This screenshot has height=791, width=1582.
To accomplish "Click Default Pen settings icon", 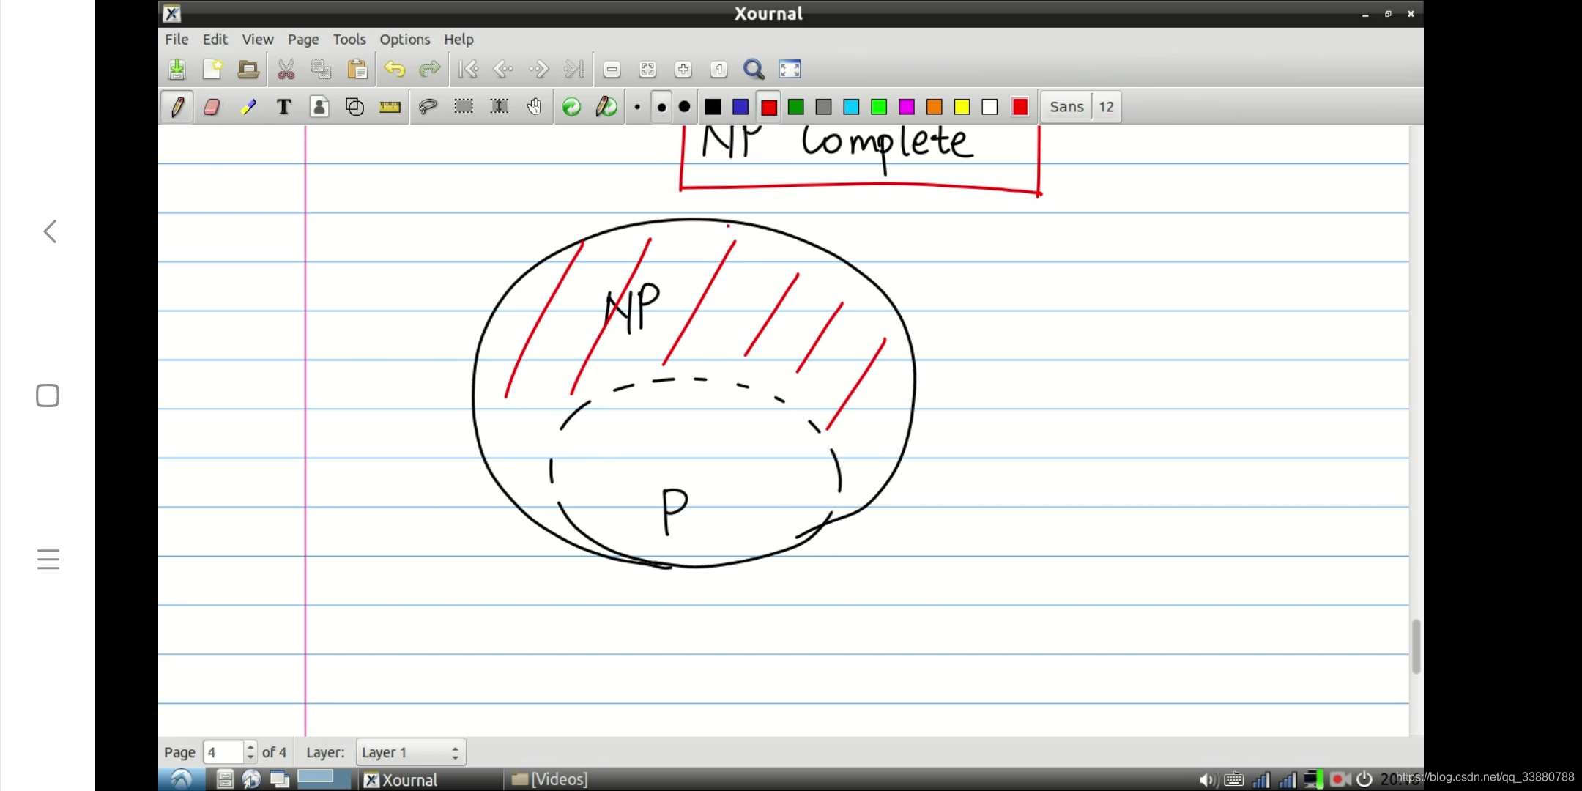I will [606, 107].
